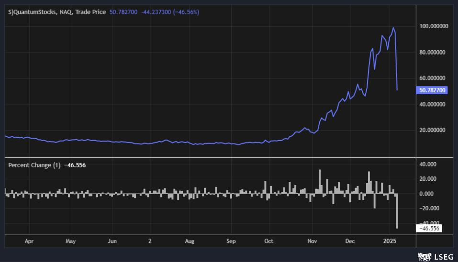
Task: Click the S)QuantumStocks, NAQ, Trade Price title
Action: point(57,12)
